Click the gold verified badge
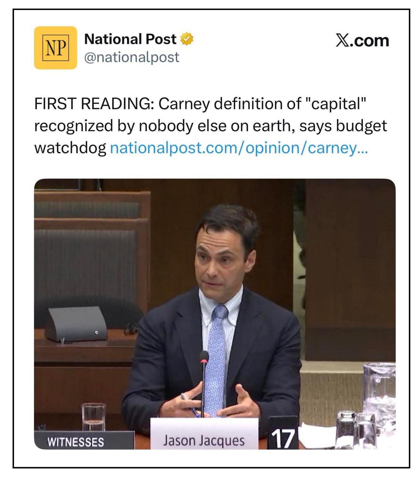The image size is (420, 479). (x=187, y=39)
